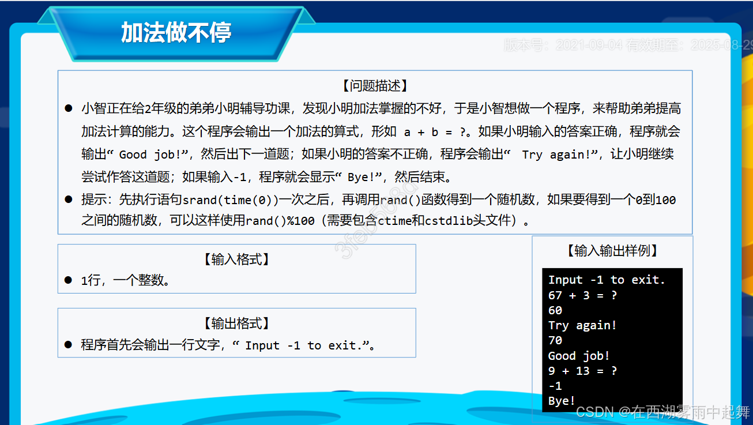Click the black sample output terminal
Screen dimensions: 753x425
(x=612, y=340)
